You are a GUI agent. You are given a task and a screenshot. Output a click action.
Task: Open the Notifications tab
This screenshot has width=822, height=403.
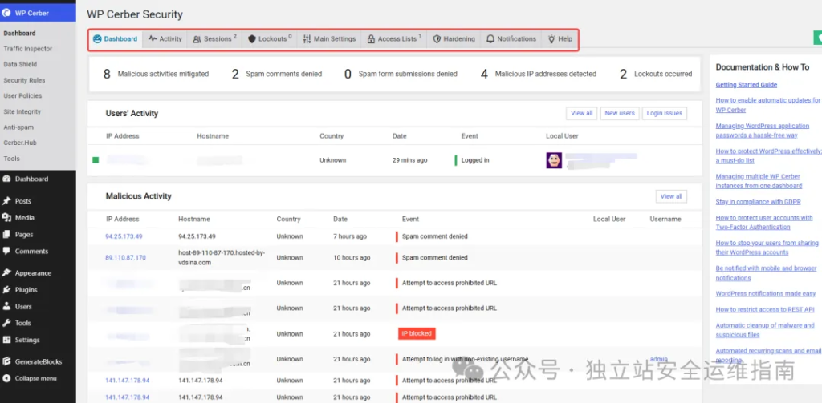511,39
